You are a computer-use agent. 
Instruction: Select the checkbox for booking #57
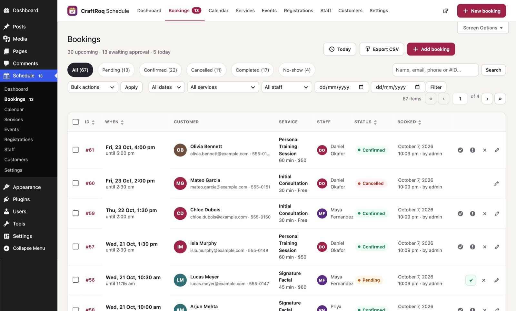point(76,246)
